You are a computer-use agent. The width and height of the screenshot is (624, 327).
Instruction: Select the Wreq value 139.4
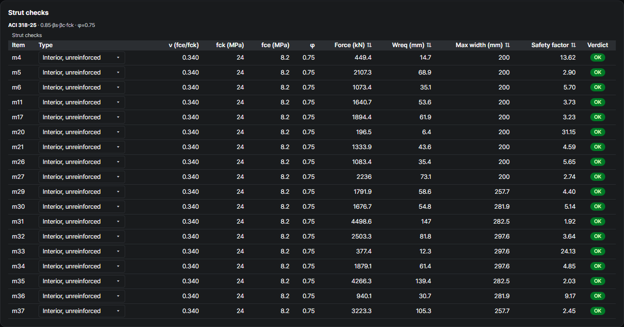tap(423, 281)
